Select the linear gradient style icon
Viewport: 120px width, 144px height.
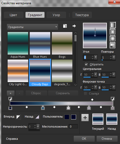(113, 25)
